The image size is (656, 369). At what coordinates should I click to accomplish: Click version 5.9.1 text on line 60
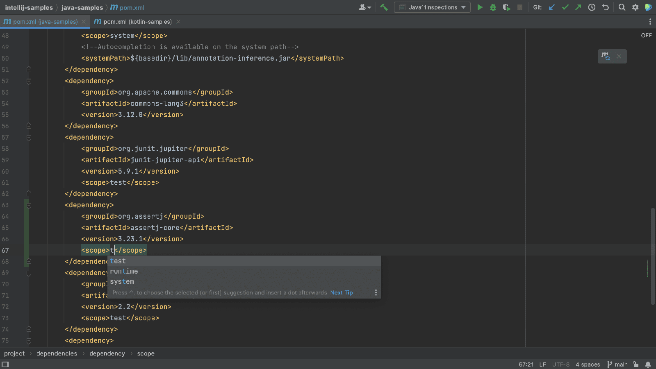point(128,171)
